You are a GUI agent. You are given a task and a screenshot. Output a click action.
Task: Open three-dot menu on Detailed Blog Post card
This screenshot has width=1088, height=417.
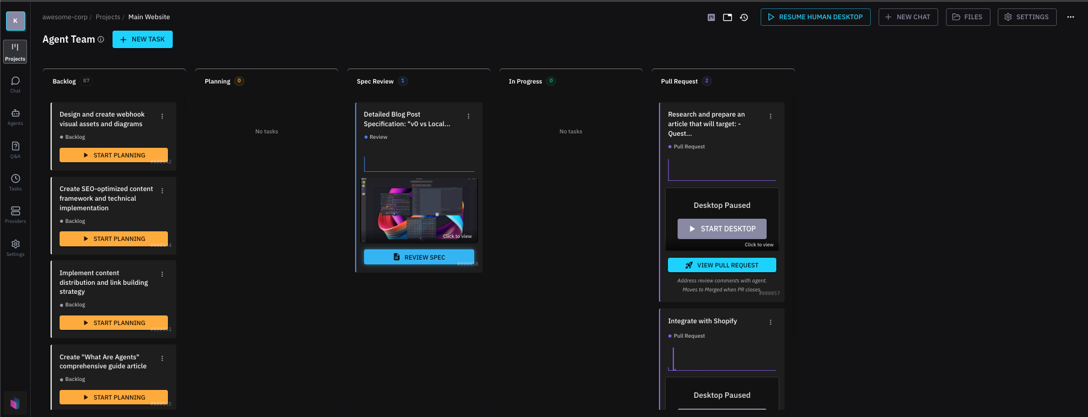(468, 117)
